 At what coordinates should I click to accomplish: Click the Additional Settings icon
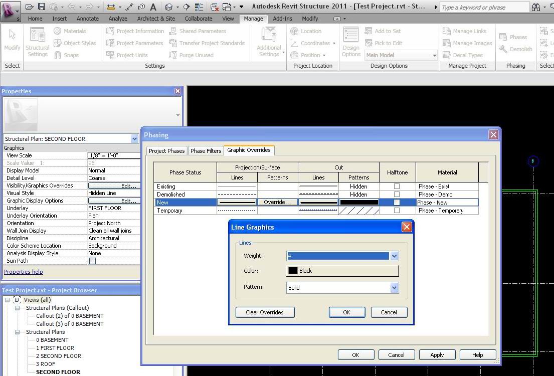[269, 43]
